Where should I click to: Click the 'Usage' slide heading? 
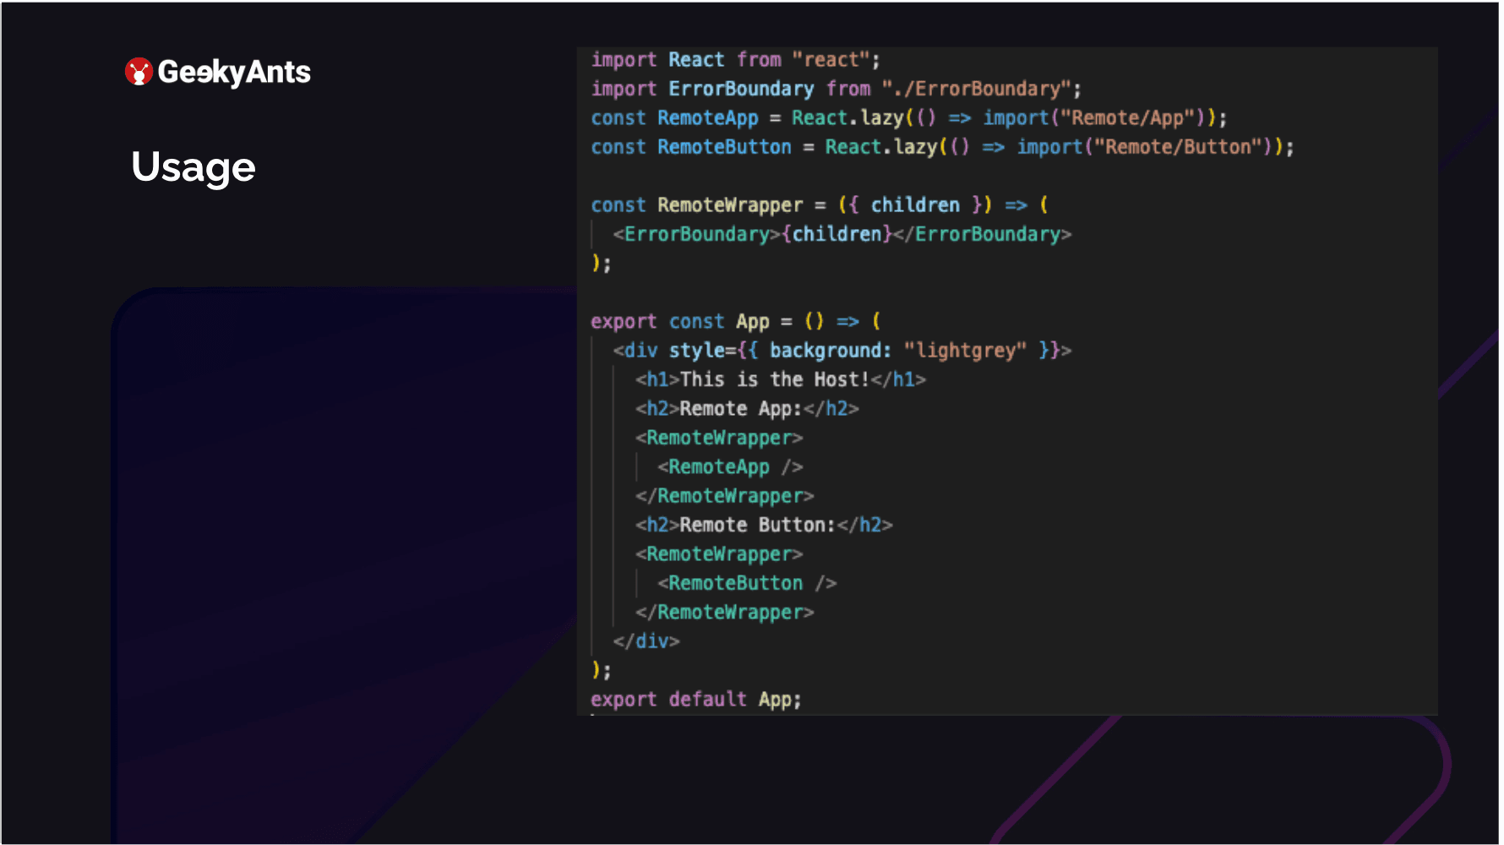click(x=193, y=166)
